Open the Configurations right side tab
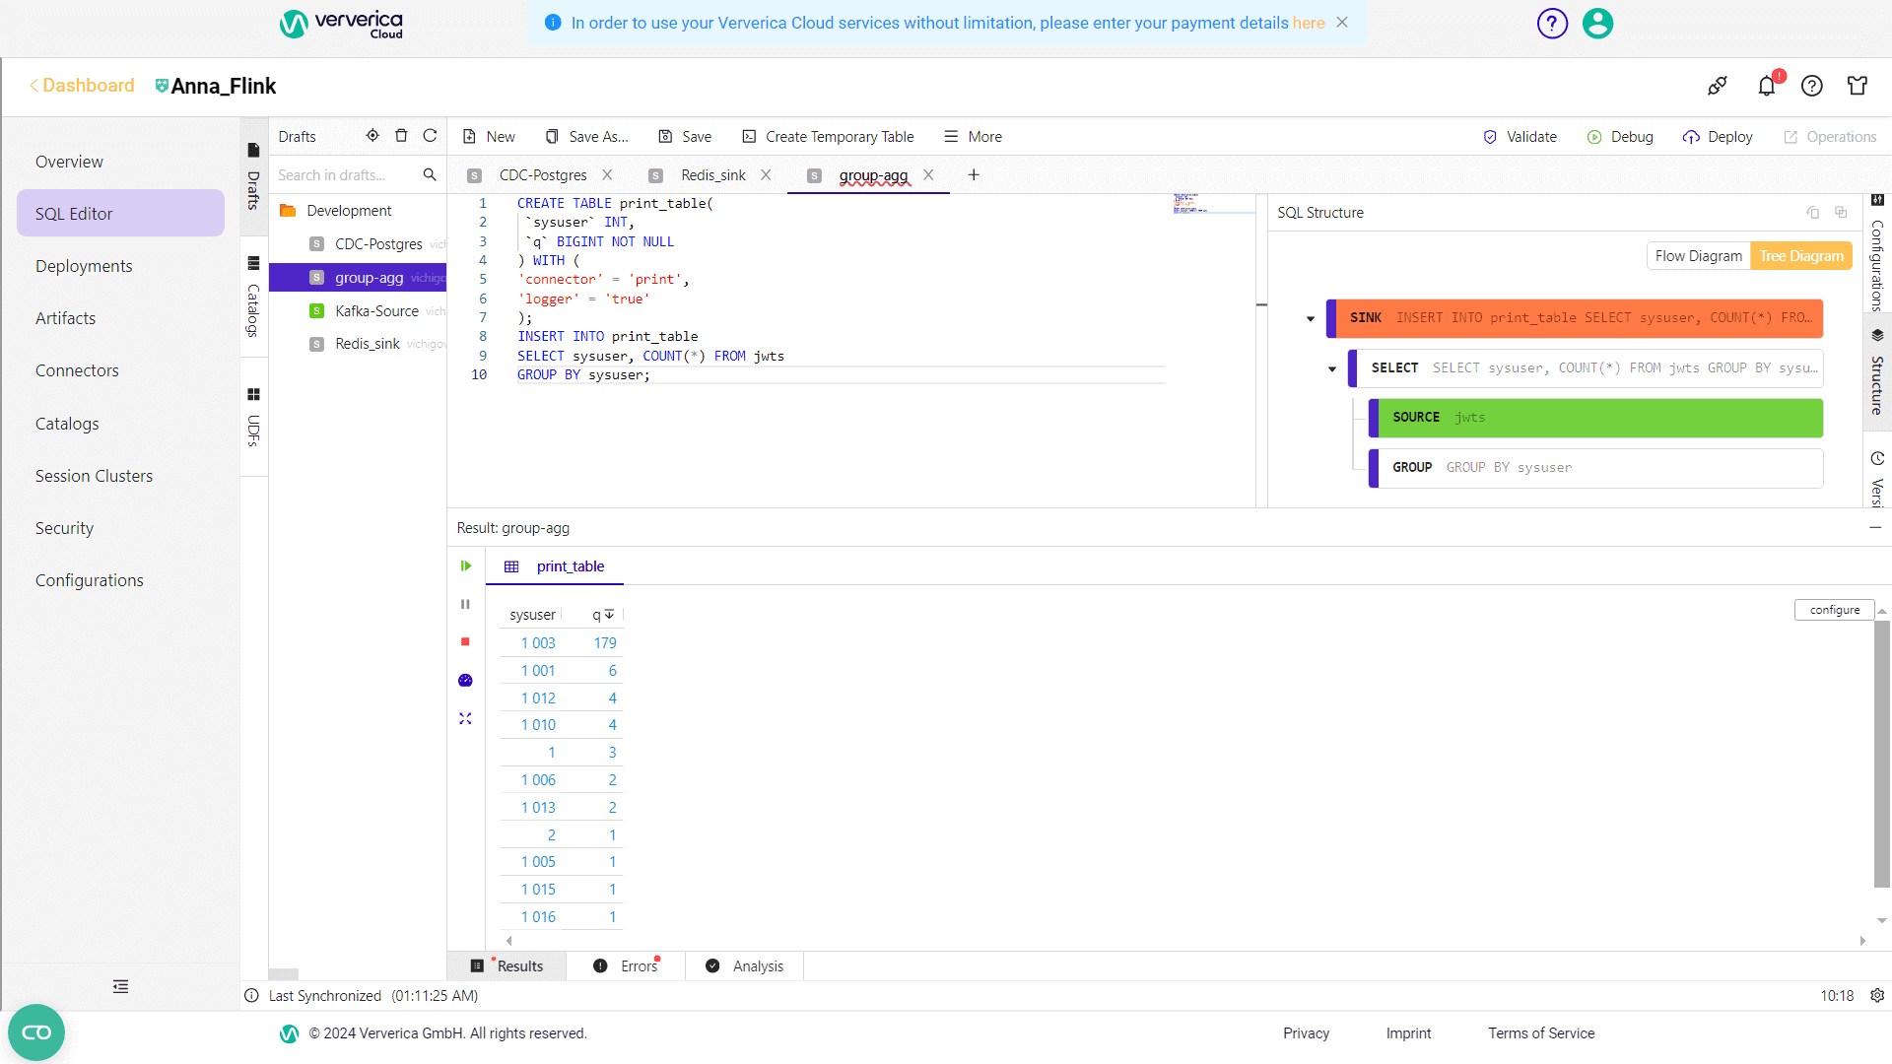The width and height of the screenshot is (1892, 1064). pyautogui.click(x=1877, y=254)
